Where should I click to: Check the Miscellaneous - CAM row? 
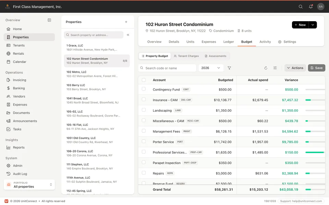pos(144,120)
